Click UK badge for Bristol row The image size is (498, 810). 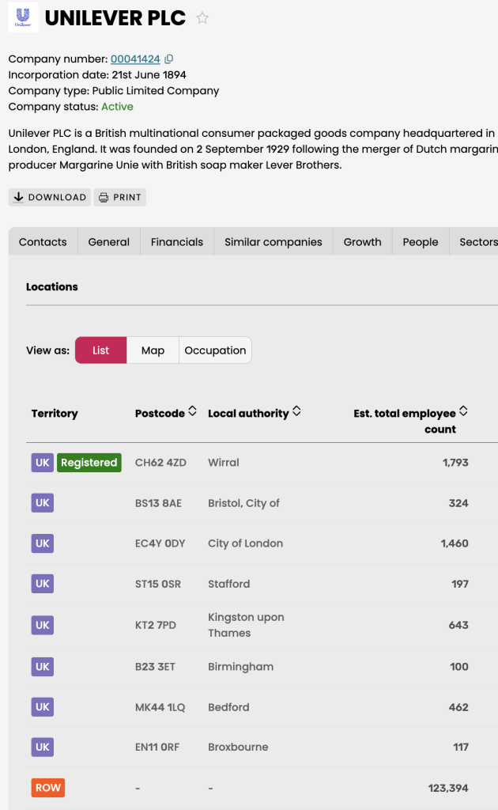[43, 503]
